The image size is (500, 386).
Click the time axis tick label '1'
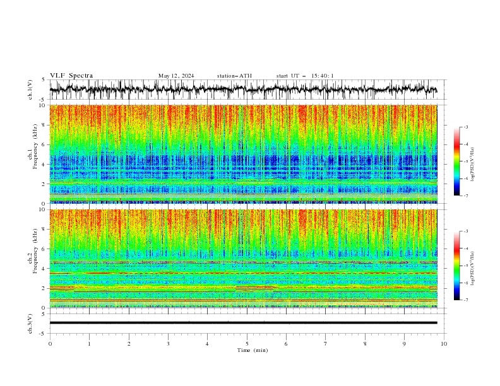(x=89, y=344)
